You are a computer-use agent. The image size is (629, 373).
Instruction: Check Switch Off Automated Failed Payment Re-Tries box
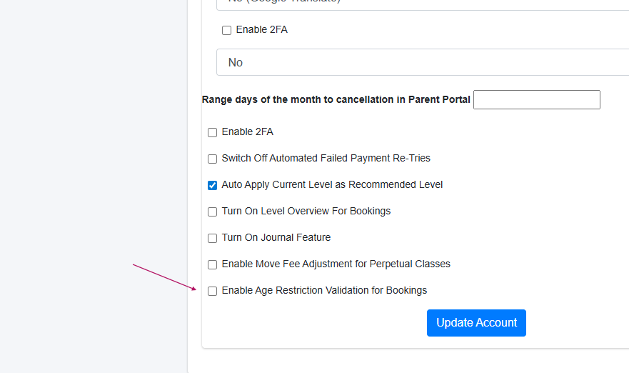coord(212,159)
